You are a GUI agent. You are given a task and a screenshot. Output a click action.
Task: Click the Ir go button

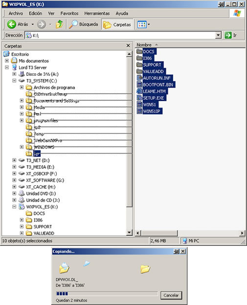(x=231, y=35)
